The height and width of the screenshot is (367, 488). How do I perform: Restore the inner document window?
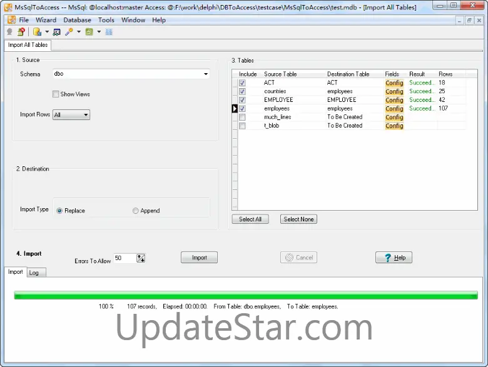point(469,21)
